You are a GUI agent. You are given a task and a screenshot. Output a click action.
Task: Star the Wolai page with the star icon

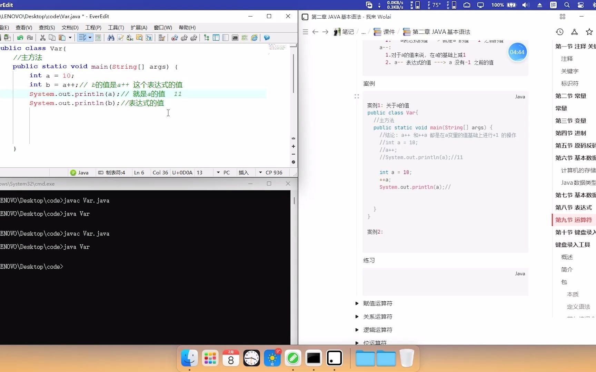[x=589, y=32]
